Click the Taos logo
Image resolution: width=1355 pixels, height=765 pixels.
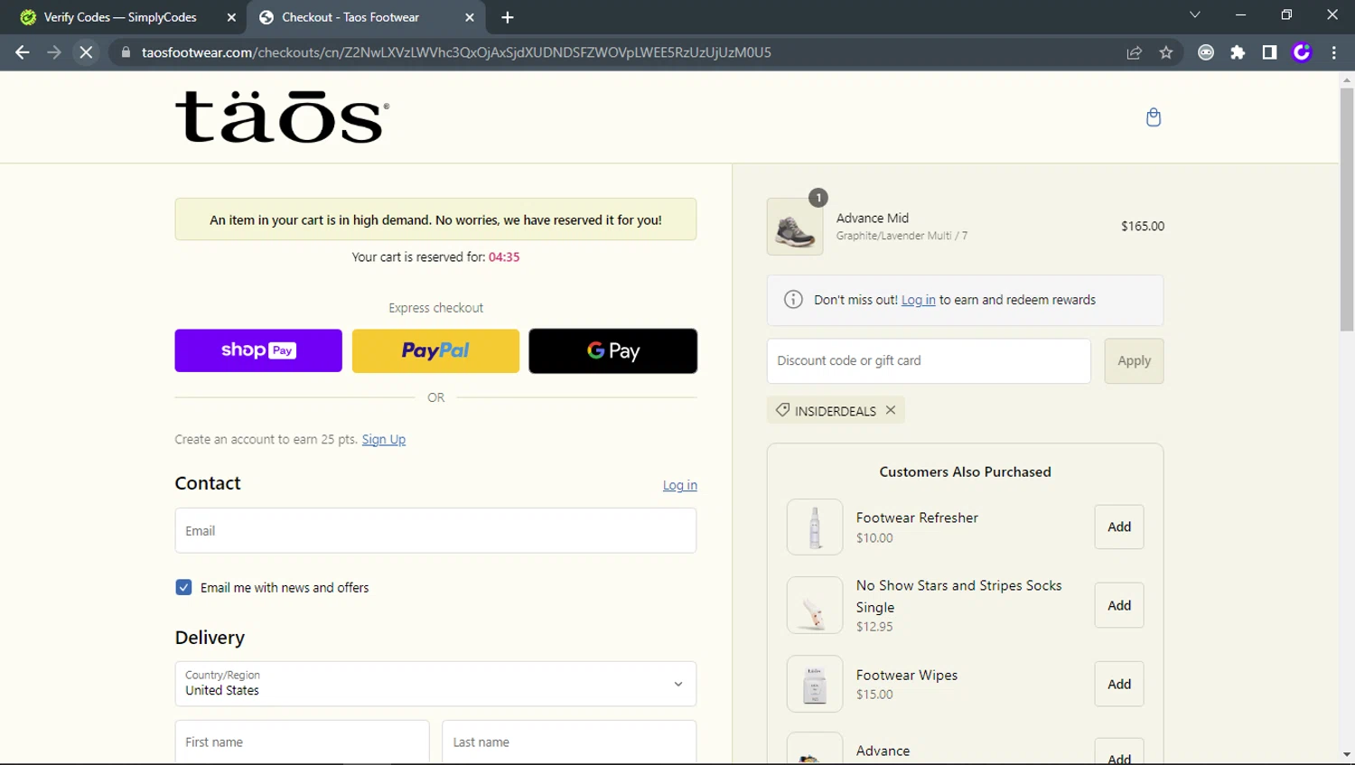tap(283, 117)
